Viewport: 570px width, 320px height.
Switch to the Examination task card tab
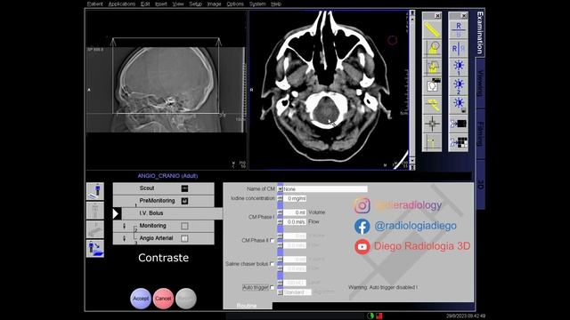click(x=480, y=33)
